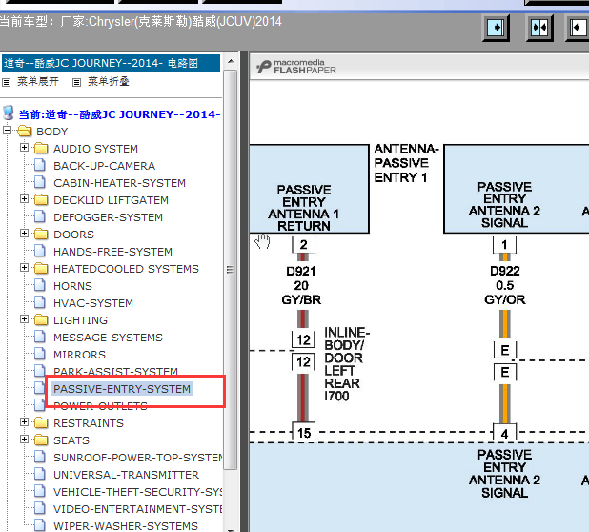Viewport: 589px width, 532px height.
Task: Expand the AUDIO SYSTEM node
Action: pyautogui.click(x=24, y=147)
